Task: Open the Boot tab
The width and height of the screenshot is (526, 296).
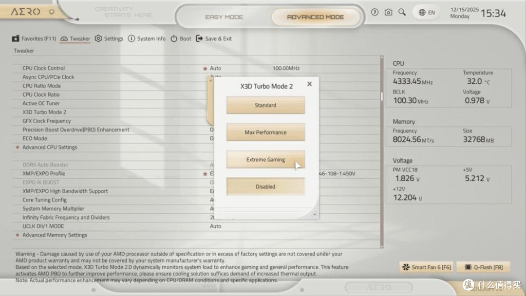Action: (x=181, y=38)
